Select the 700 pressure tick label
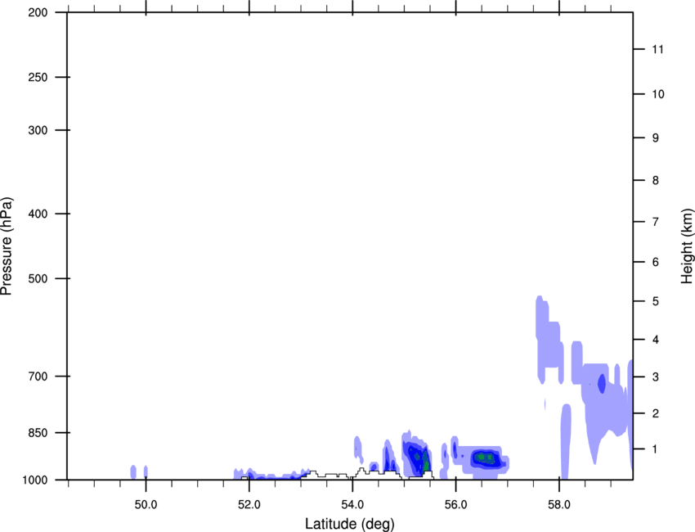 point(38,376)
